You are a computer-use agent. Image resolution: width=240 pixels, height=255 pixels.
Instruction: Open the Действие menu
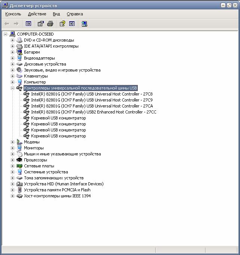click(x=37, y=14)
